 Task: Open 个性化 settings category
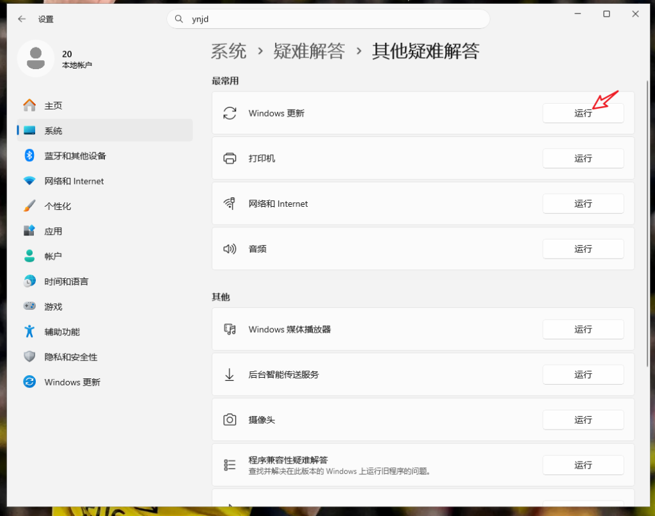[104, 206]
